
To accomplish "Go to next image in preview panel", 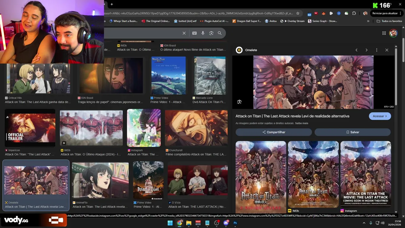I will 366,50.
